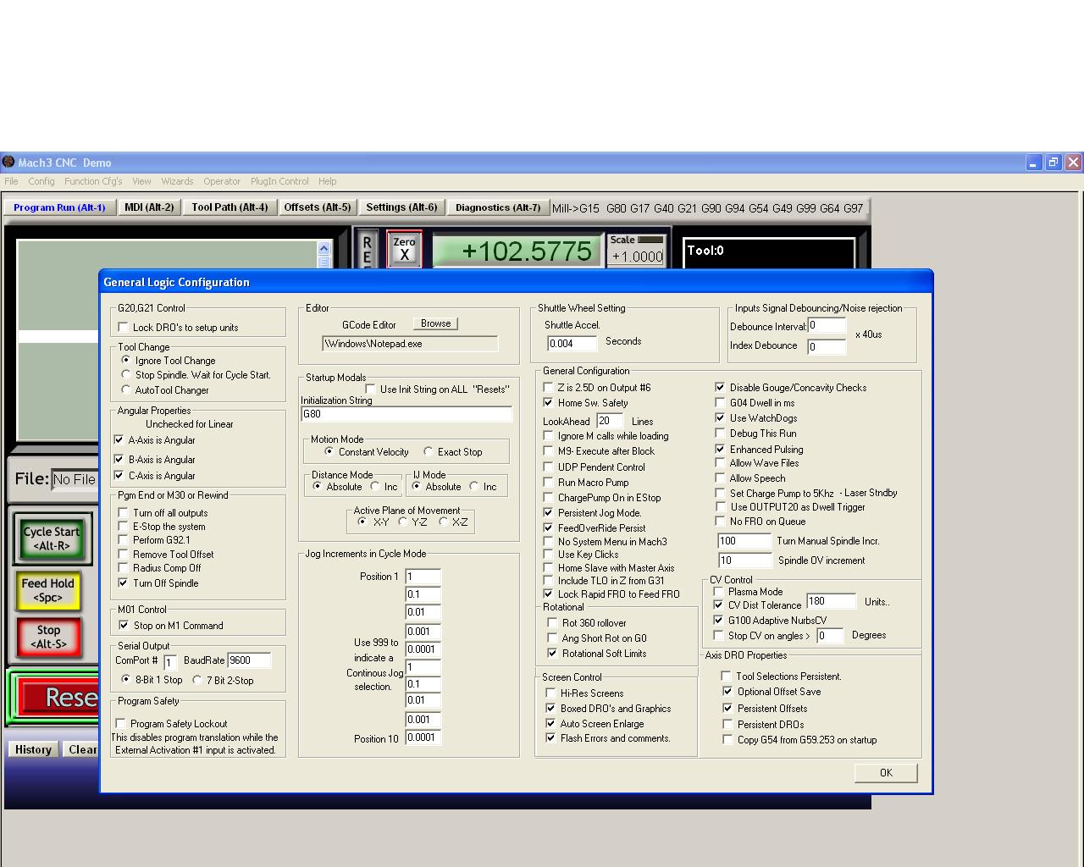Click the CV Dist Tolerance value field
Image resolution: width=1084 pixels, height=867 pixels.
pyautogui.click(x=831, y=602)
